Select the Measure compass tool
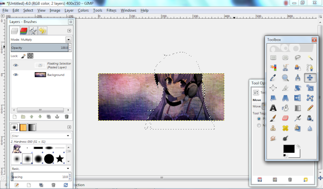The image size is (323, 189). tap(298, 78)
